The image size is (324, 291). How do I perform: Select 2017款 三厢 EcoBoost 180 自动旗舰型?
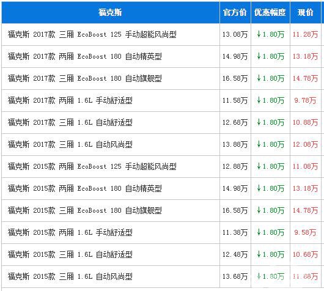[85, 78]
